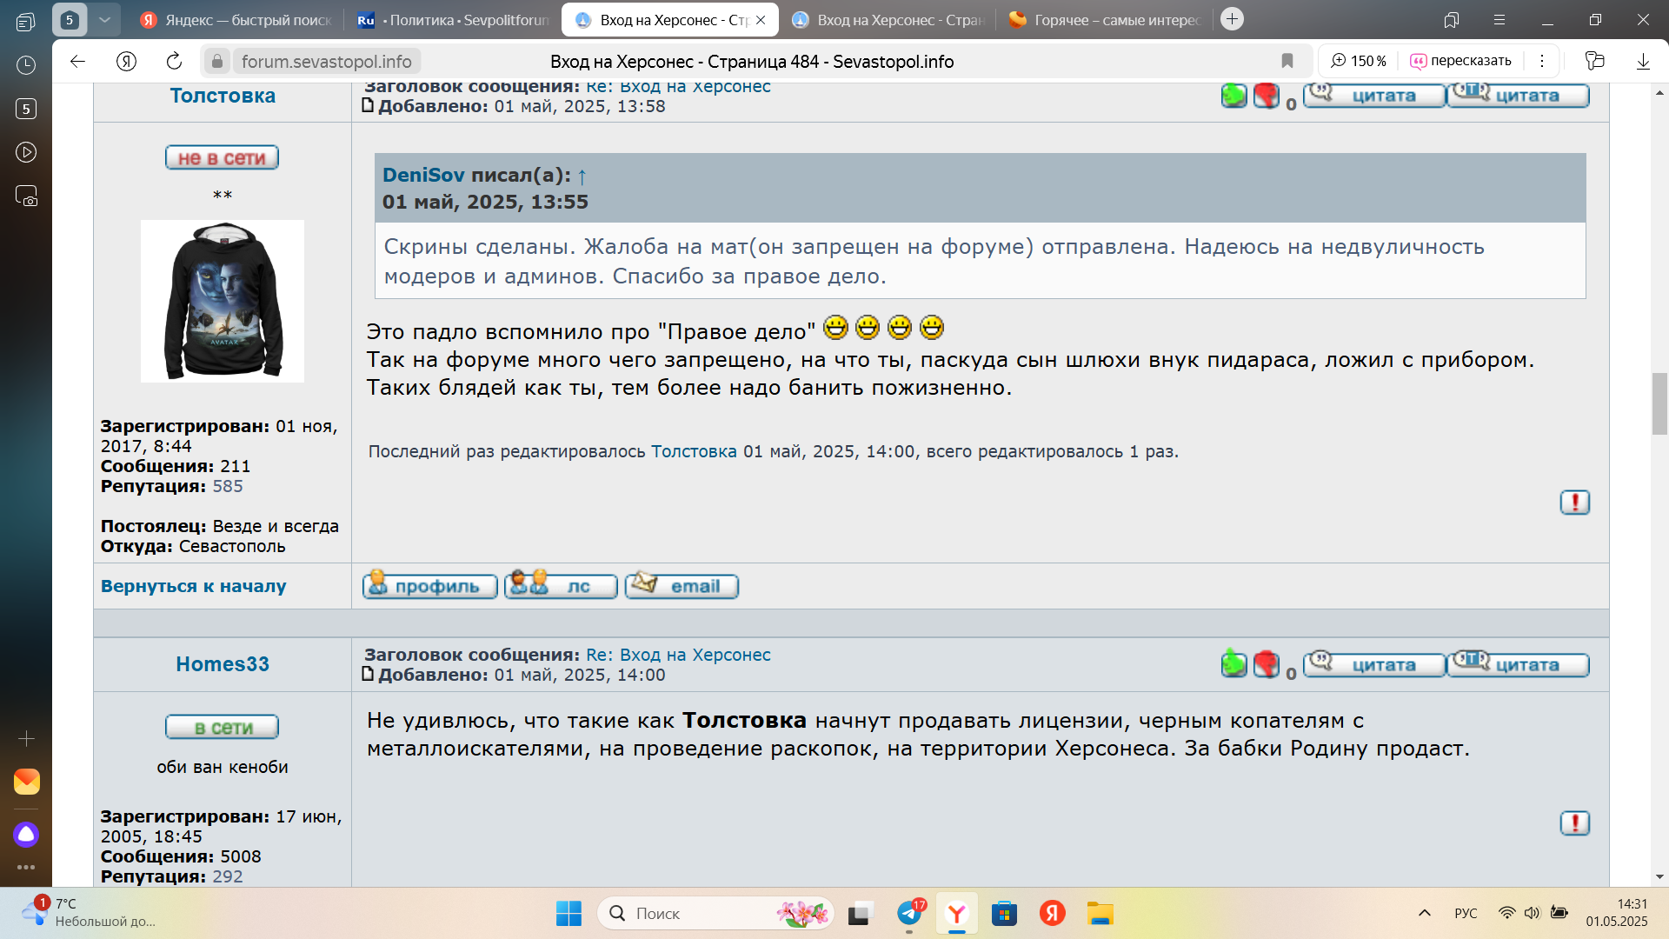This screenshot has height=939, width=1669.
Task: Quote Толстовка's post with the first цитата button
Action: [1374, 96]
